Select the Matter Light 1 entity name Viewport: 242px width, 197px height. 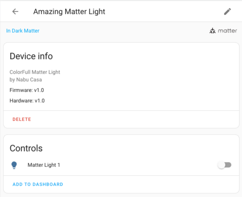[44, 165]
